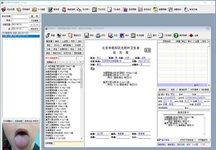Screen dimensions: 216x150
Task: Select the 心血管 drug category tab
Action: pyautogui.click(x=65, y=41)
